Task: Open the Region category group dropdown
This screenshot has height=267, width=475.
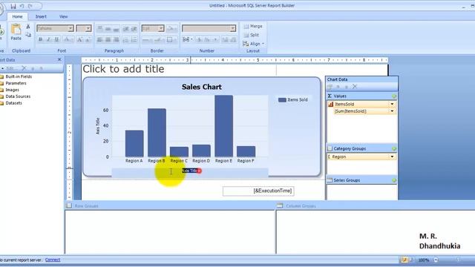Action: pyautogui.click(x=392, y=156)
